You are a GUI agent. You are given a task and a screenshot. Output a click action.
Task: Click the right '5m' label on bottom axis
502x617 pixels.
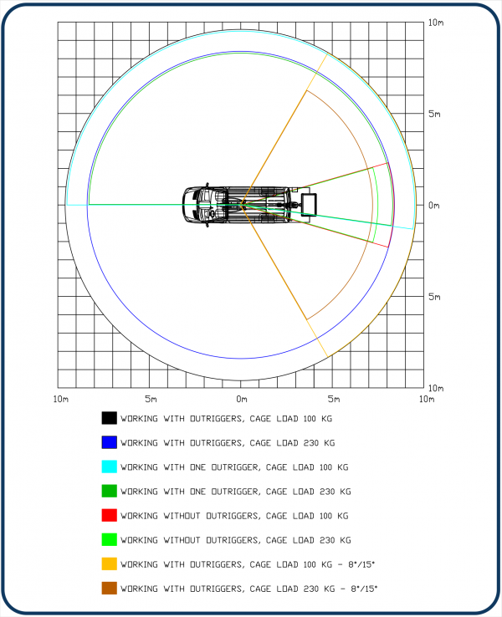click(334, 399)
